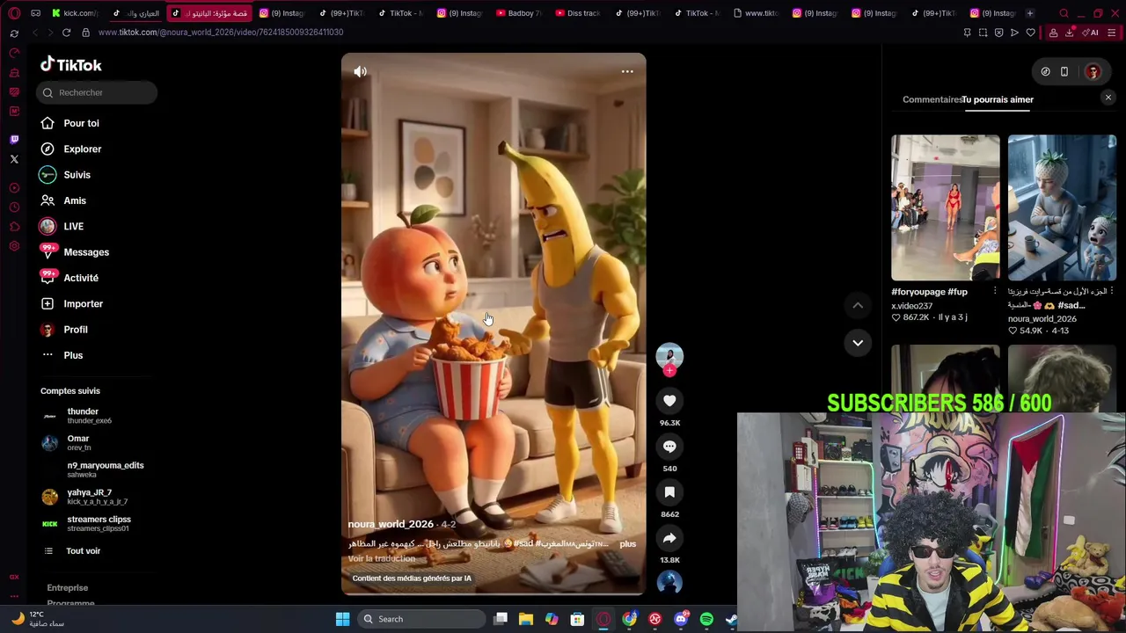Save the video with the bookmark icon
1126x633 pixels.
coord(669,492)
